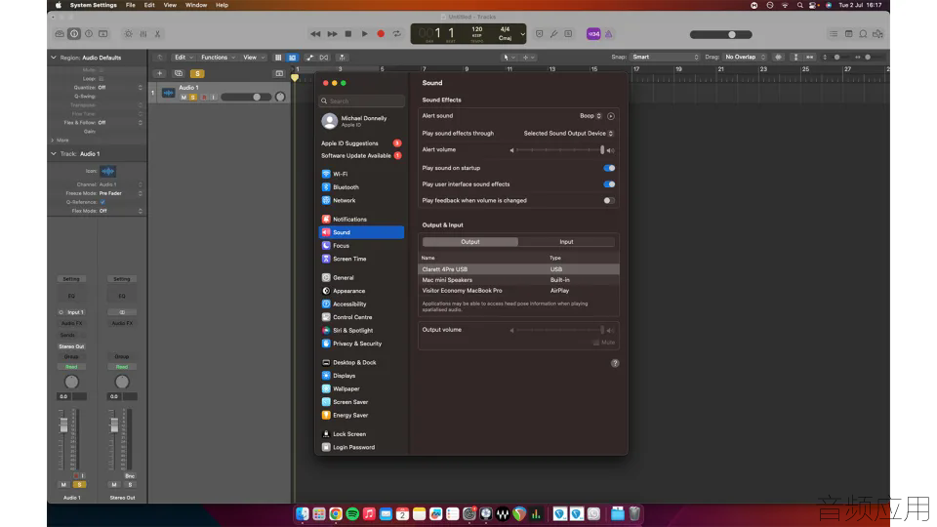This screenshot has width=937, height=527.
Task: Open the Note Pads in Logic
Action: pyautogui.click(x=848, y=34)
